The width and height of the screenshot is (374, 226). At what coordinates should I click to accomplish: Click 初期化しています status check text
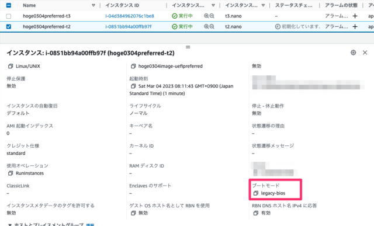coord(301,26)
